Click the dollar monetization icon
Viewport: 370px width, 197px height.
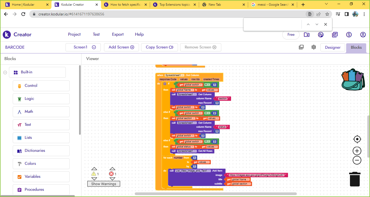pyautogui.click(x=349, y=35)
